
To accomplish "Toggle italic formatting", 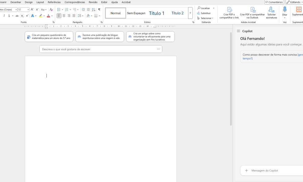I will [x=4, y=15].
